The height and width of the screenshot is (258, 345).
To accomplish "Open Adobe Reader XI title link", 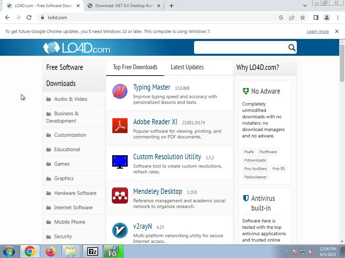I will 155,122.
